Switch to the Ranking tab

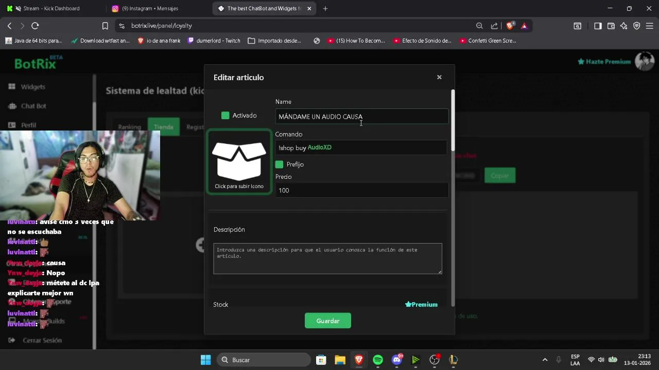click(129, 127)
